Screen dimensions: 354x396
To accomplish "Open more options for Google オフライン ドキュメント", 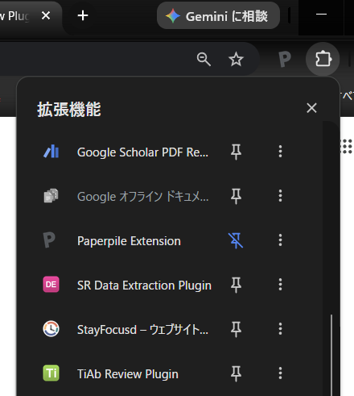I will (280, 196).
